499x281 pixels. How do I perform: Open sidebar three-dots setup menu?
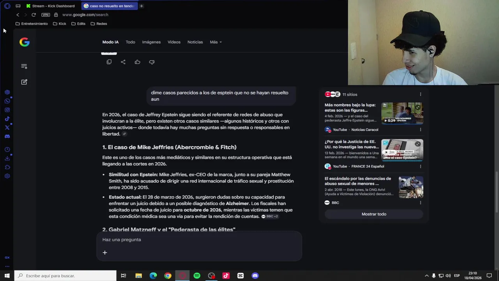(x=7, y=266)
